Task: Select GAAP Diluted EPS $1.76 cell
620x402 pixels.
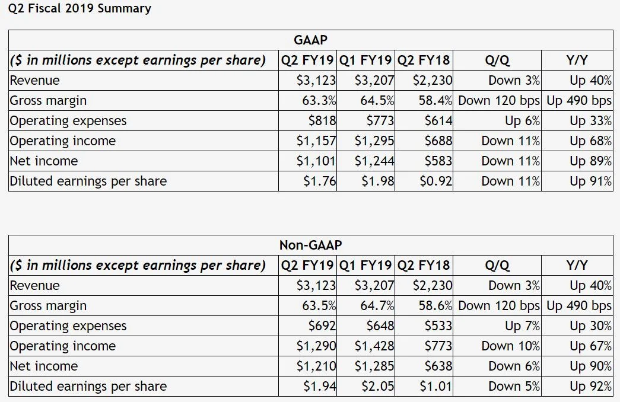Action: coord(307,181)
